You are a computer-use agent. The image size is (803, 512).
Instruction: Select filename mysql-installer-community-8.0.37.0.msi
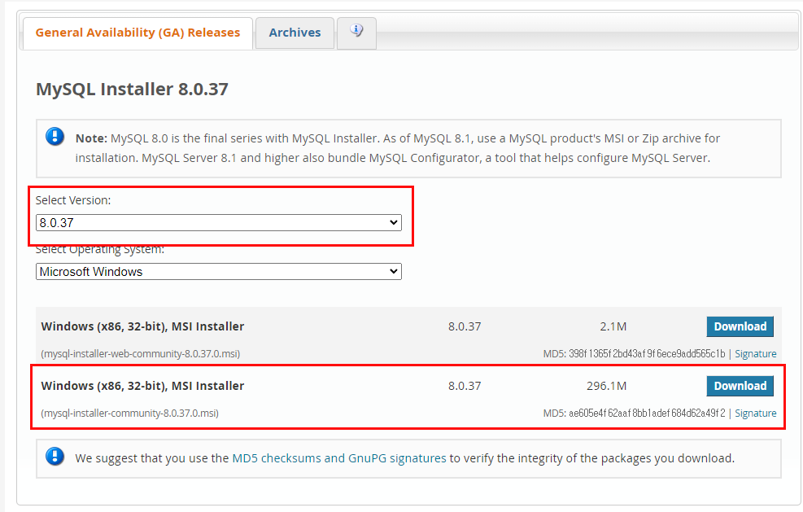pyautogui.click(x=129, y=413)
